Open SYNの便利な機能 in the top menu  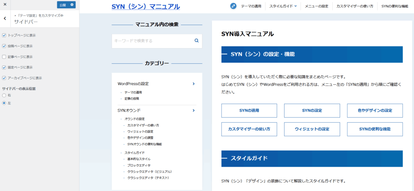tap(395, 6)
